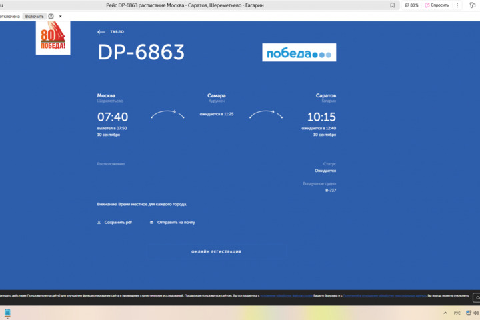Click вылетел в 07:50 text
480x320 pixels.
click(x=112, y=128)
